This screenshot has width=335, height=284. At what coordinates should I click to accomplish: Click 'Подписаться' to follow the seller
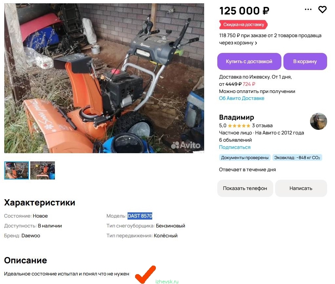point(235,147)
